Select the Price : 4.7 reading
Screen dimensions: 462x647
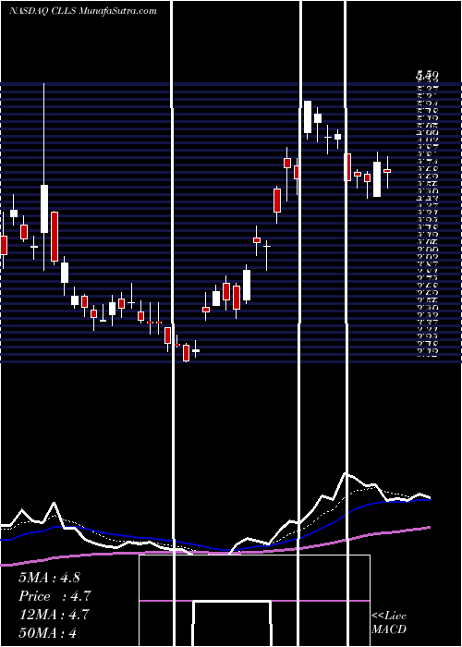tap(55, 596)
